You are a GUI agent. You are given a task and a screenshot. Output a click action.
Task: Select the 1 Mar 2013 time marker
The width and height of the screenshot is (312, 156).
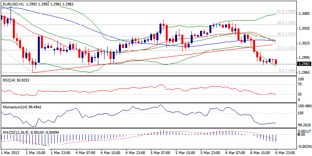tap(11, 152)
